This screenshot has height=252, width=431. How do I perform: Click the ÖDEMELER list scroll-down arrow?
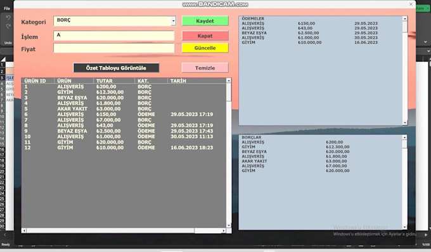[405, 123]
